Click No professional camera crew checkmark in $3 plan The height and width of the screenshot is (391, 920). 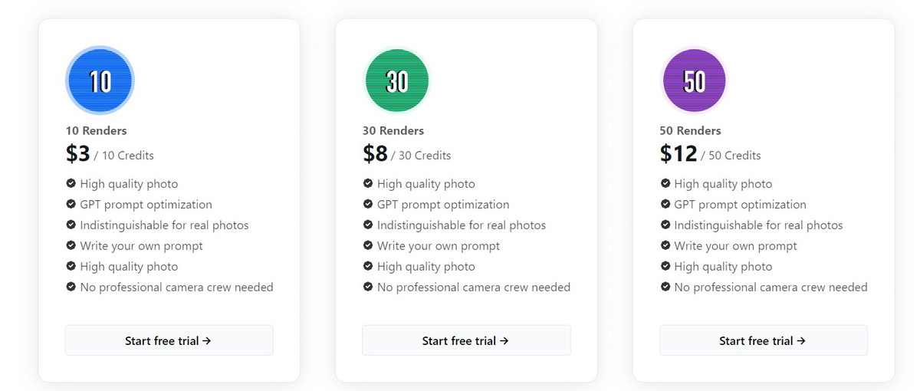[71, 287]
